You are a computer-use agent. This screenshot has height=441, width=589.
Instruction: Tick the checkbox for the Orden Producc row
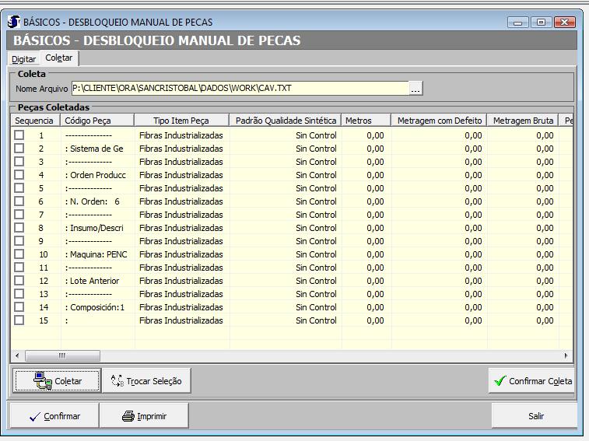(x=19, y=175)
